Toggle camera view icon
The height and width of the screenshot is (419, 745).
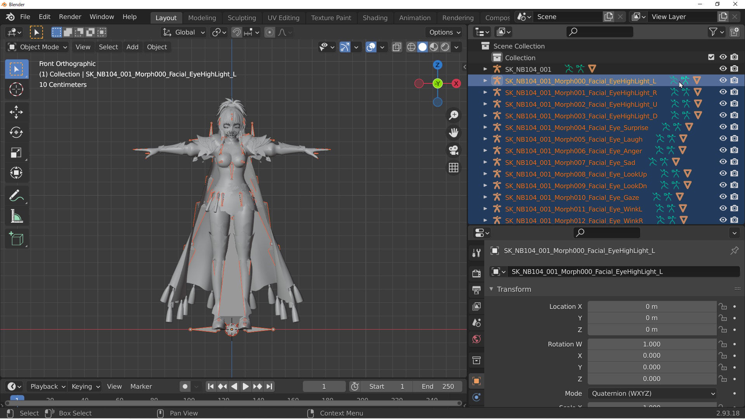pyautogui.click(x=454, y=150)
